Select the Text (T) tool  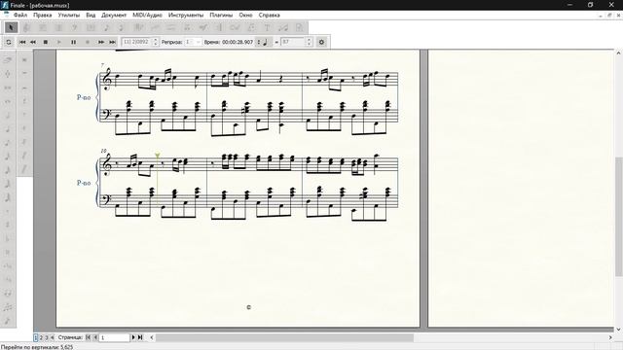pos(267,27)
